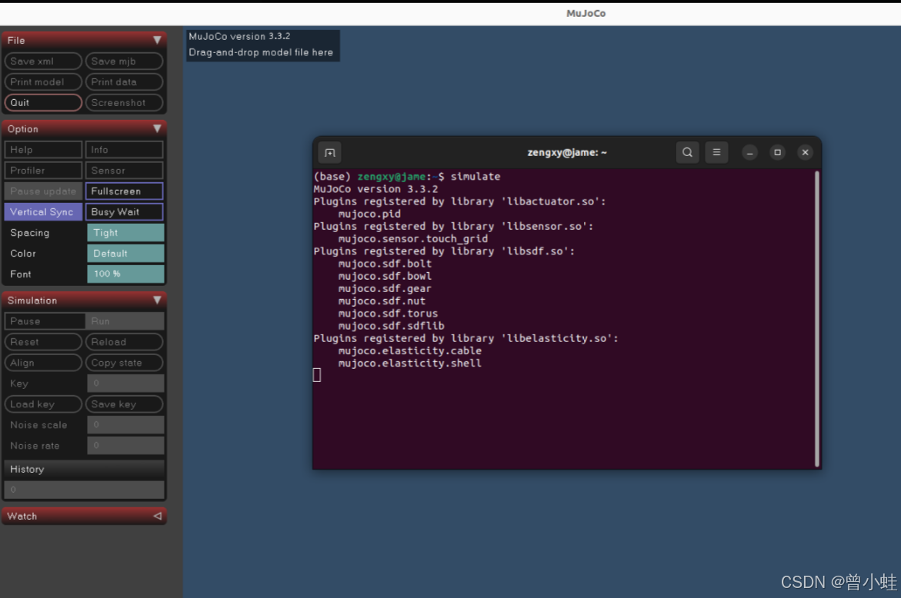Click the 'mujoco.pid' line in terminal
Screen dimensions: 901x598
point(369,214)
